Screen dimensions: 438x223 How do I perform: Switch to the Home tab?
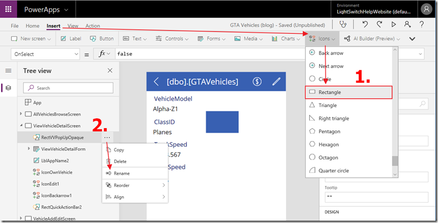tap(33, 26)
